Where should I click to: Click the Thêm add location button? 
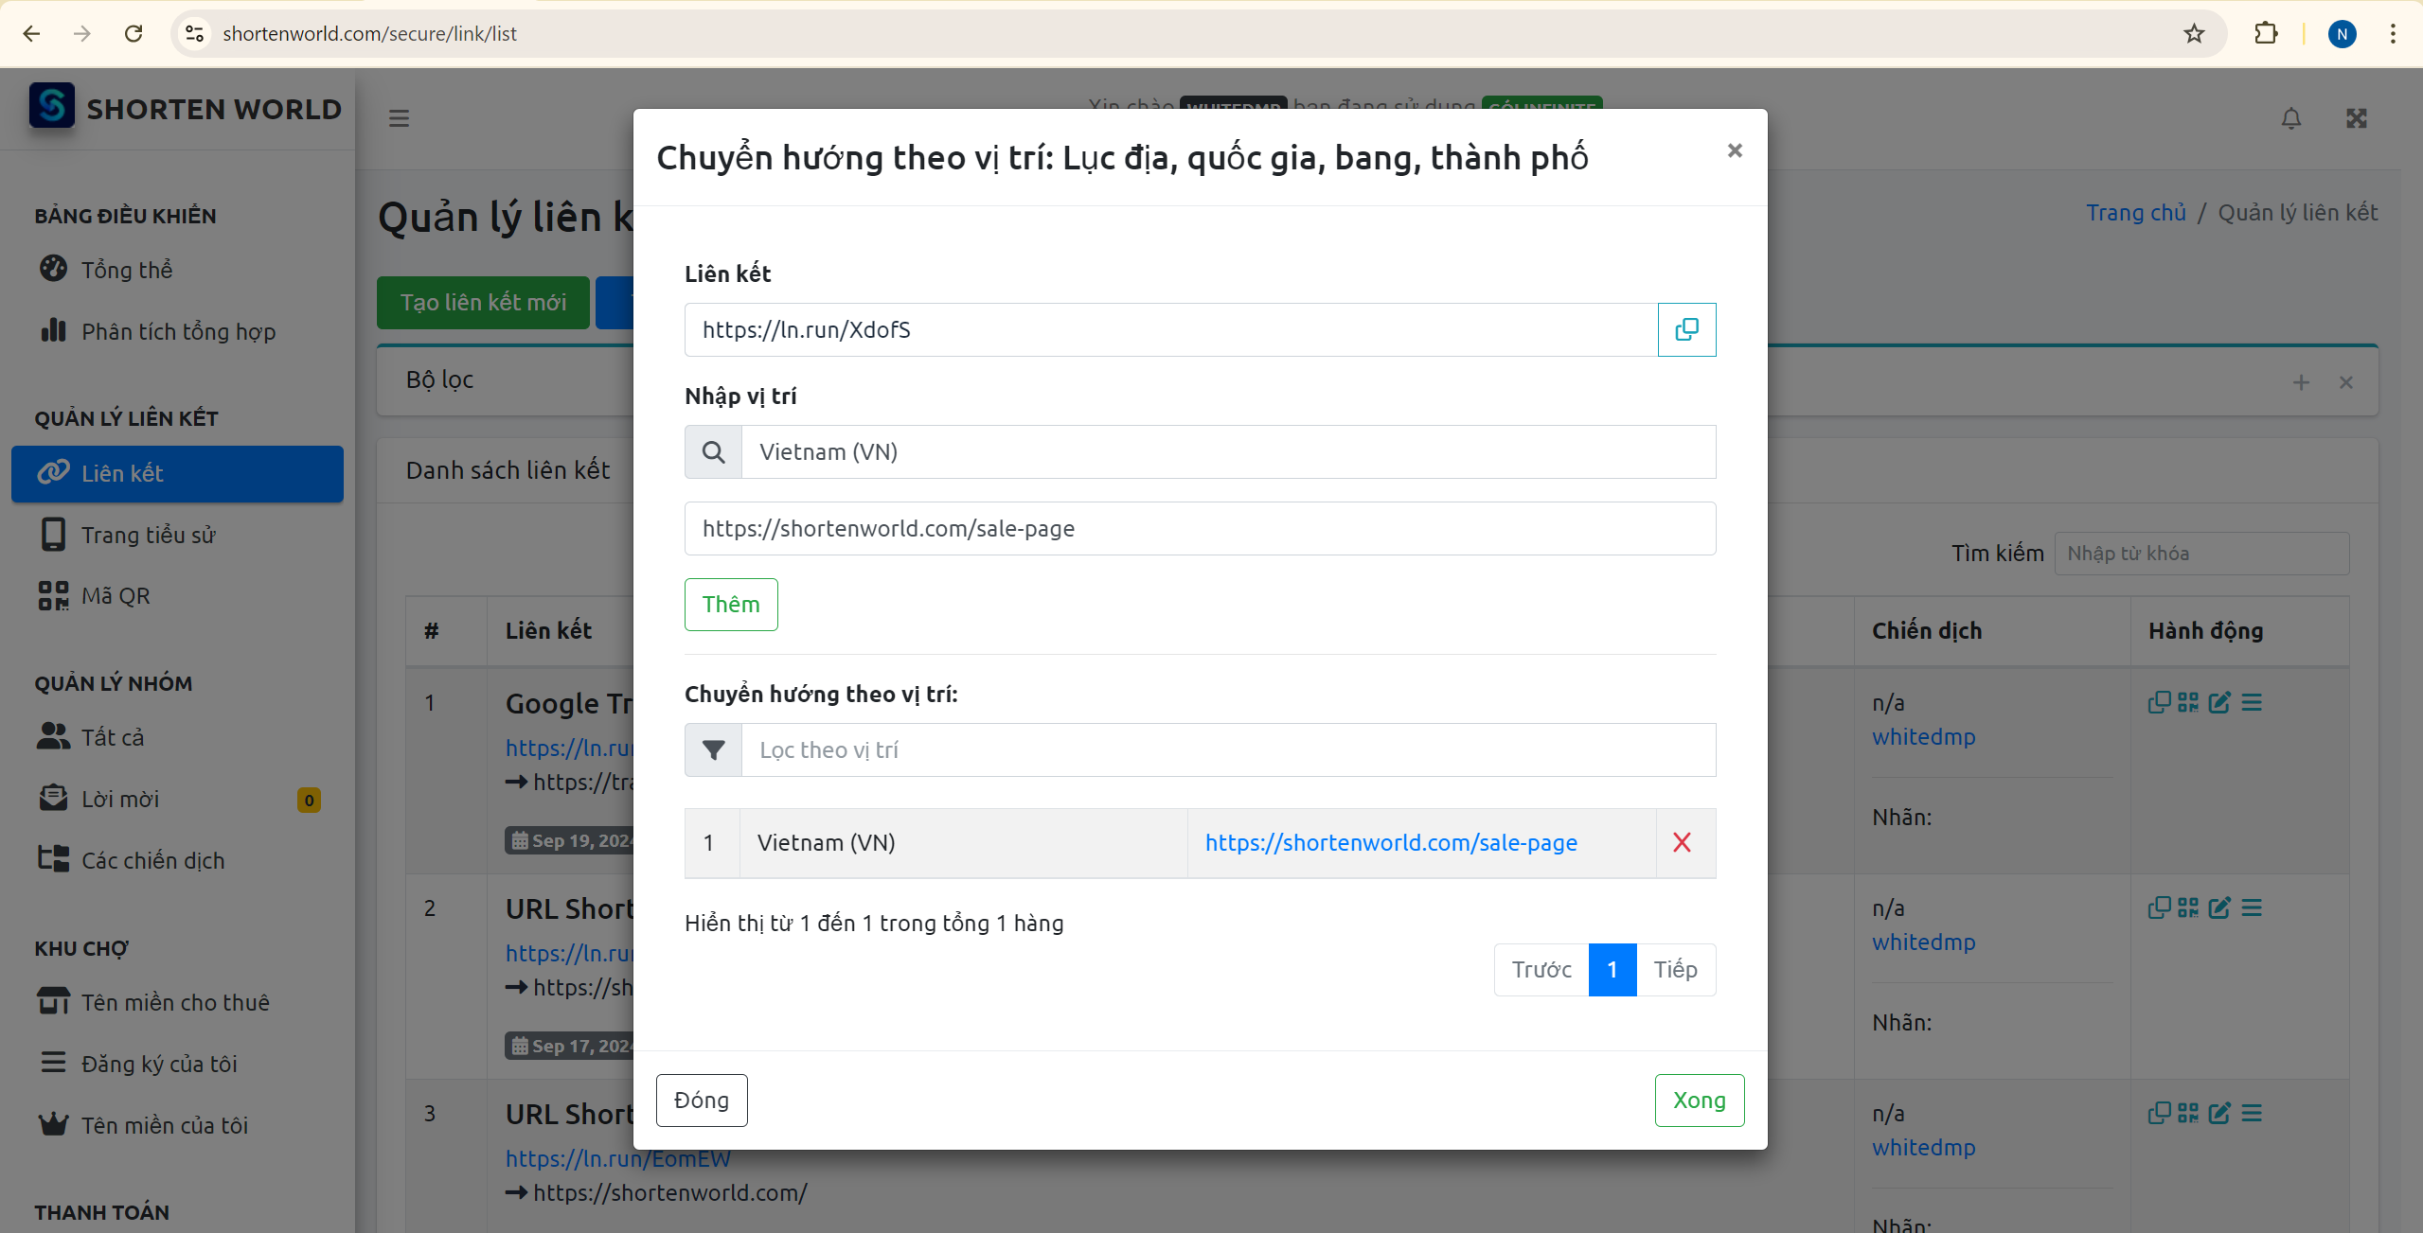click(x=728, y=604)
